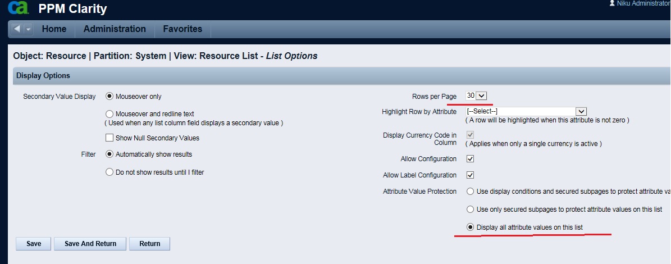This screenshot has height=264, width=671.
Task: Click the CA logo icon
Action: pos(19,7)
